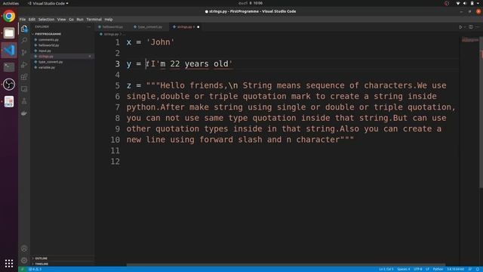The height and width of the screenshot is (272, 483).
Task: Open the document app in the dock
Action: pyautogui.click(x=9, y=101)
